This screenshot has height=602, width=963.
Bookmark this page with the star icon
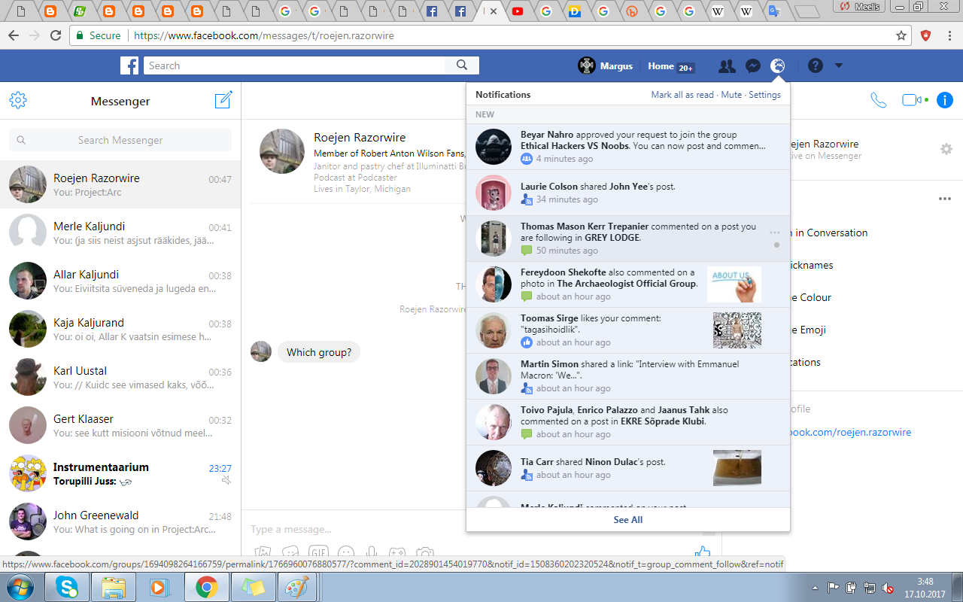[x=901, y=35]
